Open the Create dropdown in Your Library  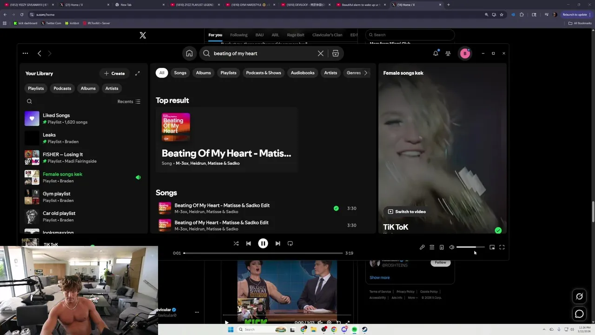pos(114,74)
